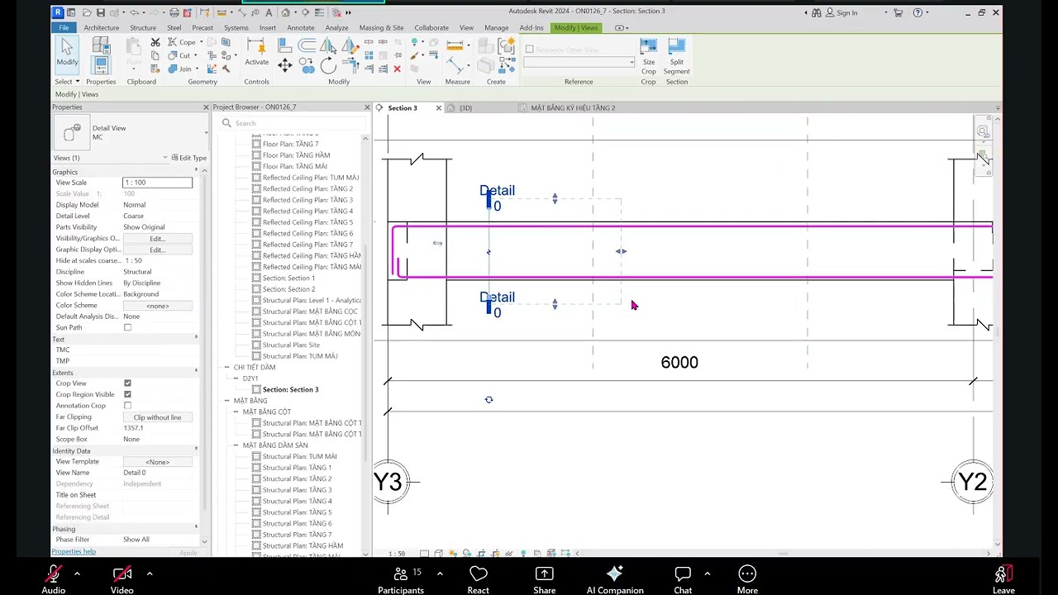Click the Color Scheme <none> button

point(157,306)
